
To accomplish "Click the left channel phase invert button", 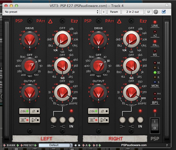I will point(35,111).
